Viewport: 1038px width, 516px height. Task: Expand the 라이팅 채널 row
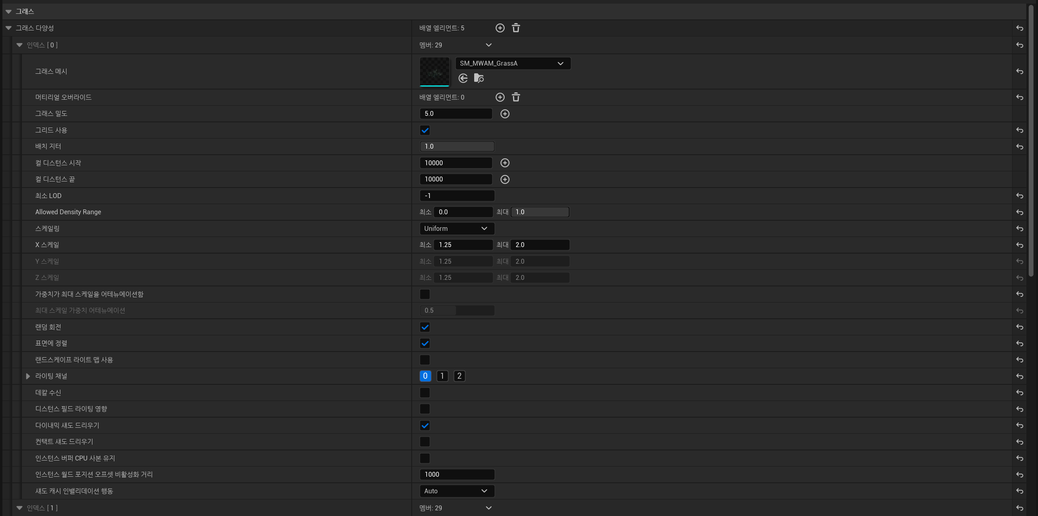click(x=28, y=376)
